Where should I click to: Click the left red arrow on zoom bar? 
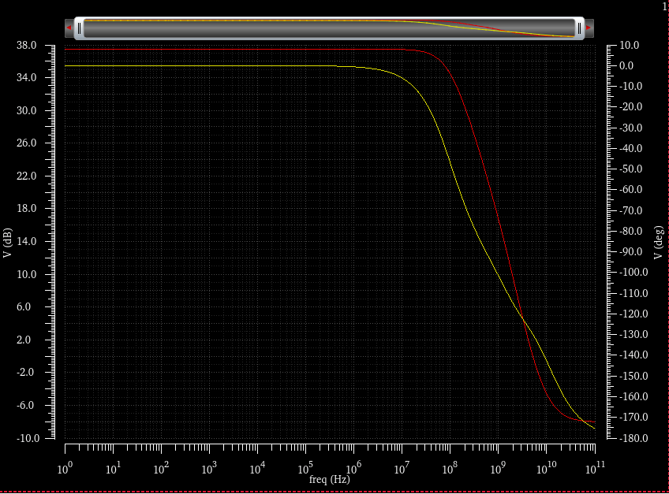[69, 28]
